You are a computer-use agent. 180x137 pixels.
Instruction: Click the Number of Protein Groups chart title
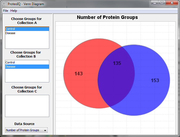click(x=107, y=17)
